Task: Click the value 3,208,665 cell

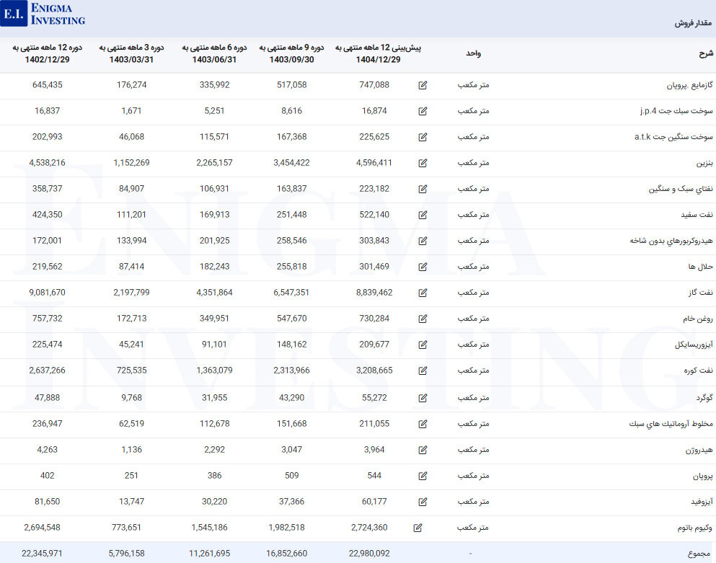Action: [x=374, y=371]
